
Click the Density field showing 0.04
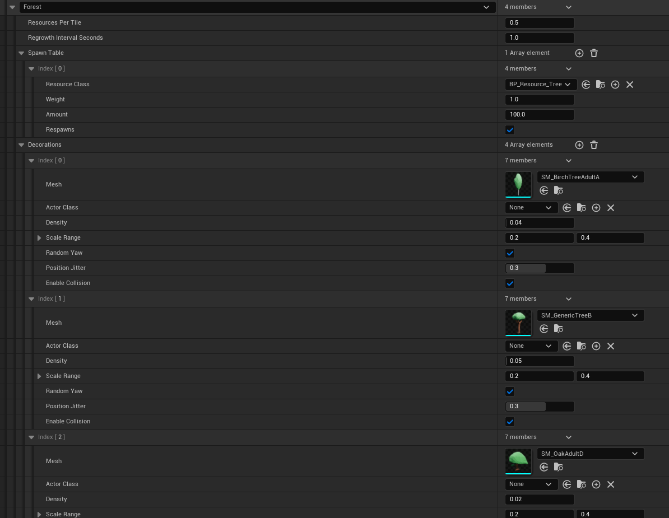(x=540, y=222)
